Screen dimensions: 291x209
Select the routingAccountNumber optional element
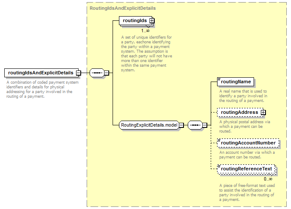248,143
